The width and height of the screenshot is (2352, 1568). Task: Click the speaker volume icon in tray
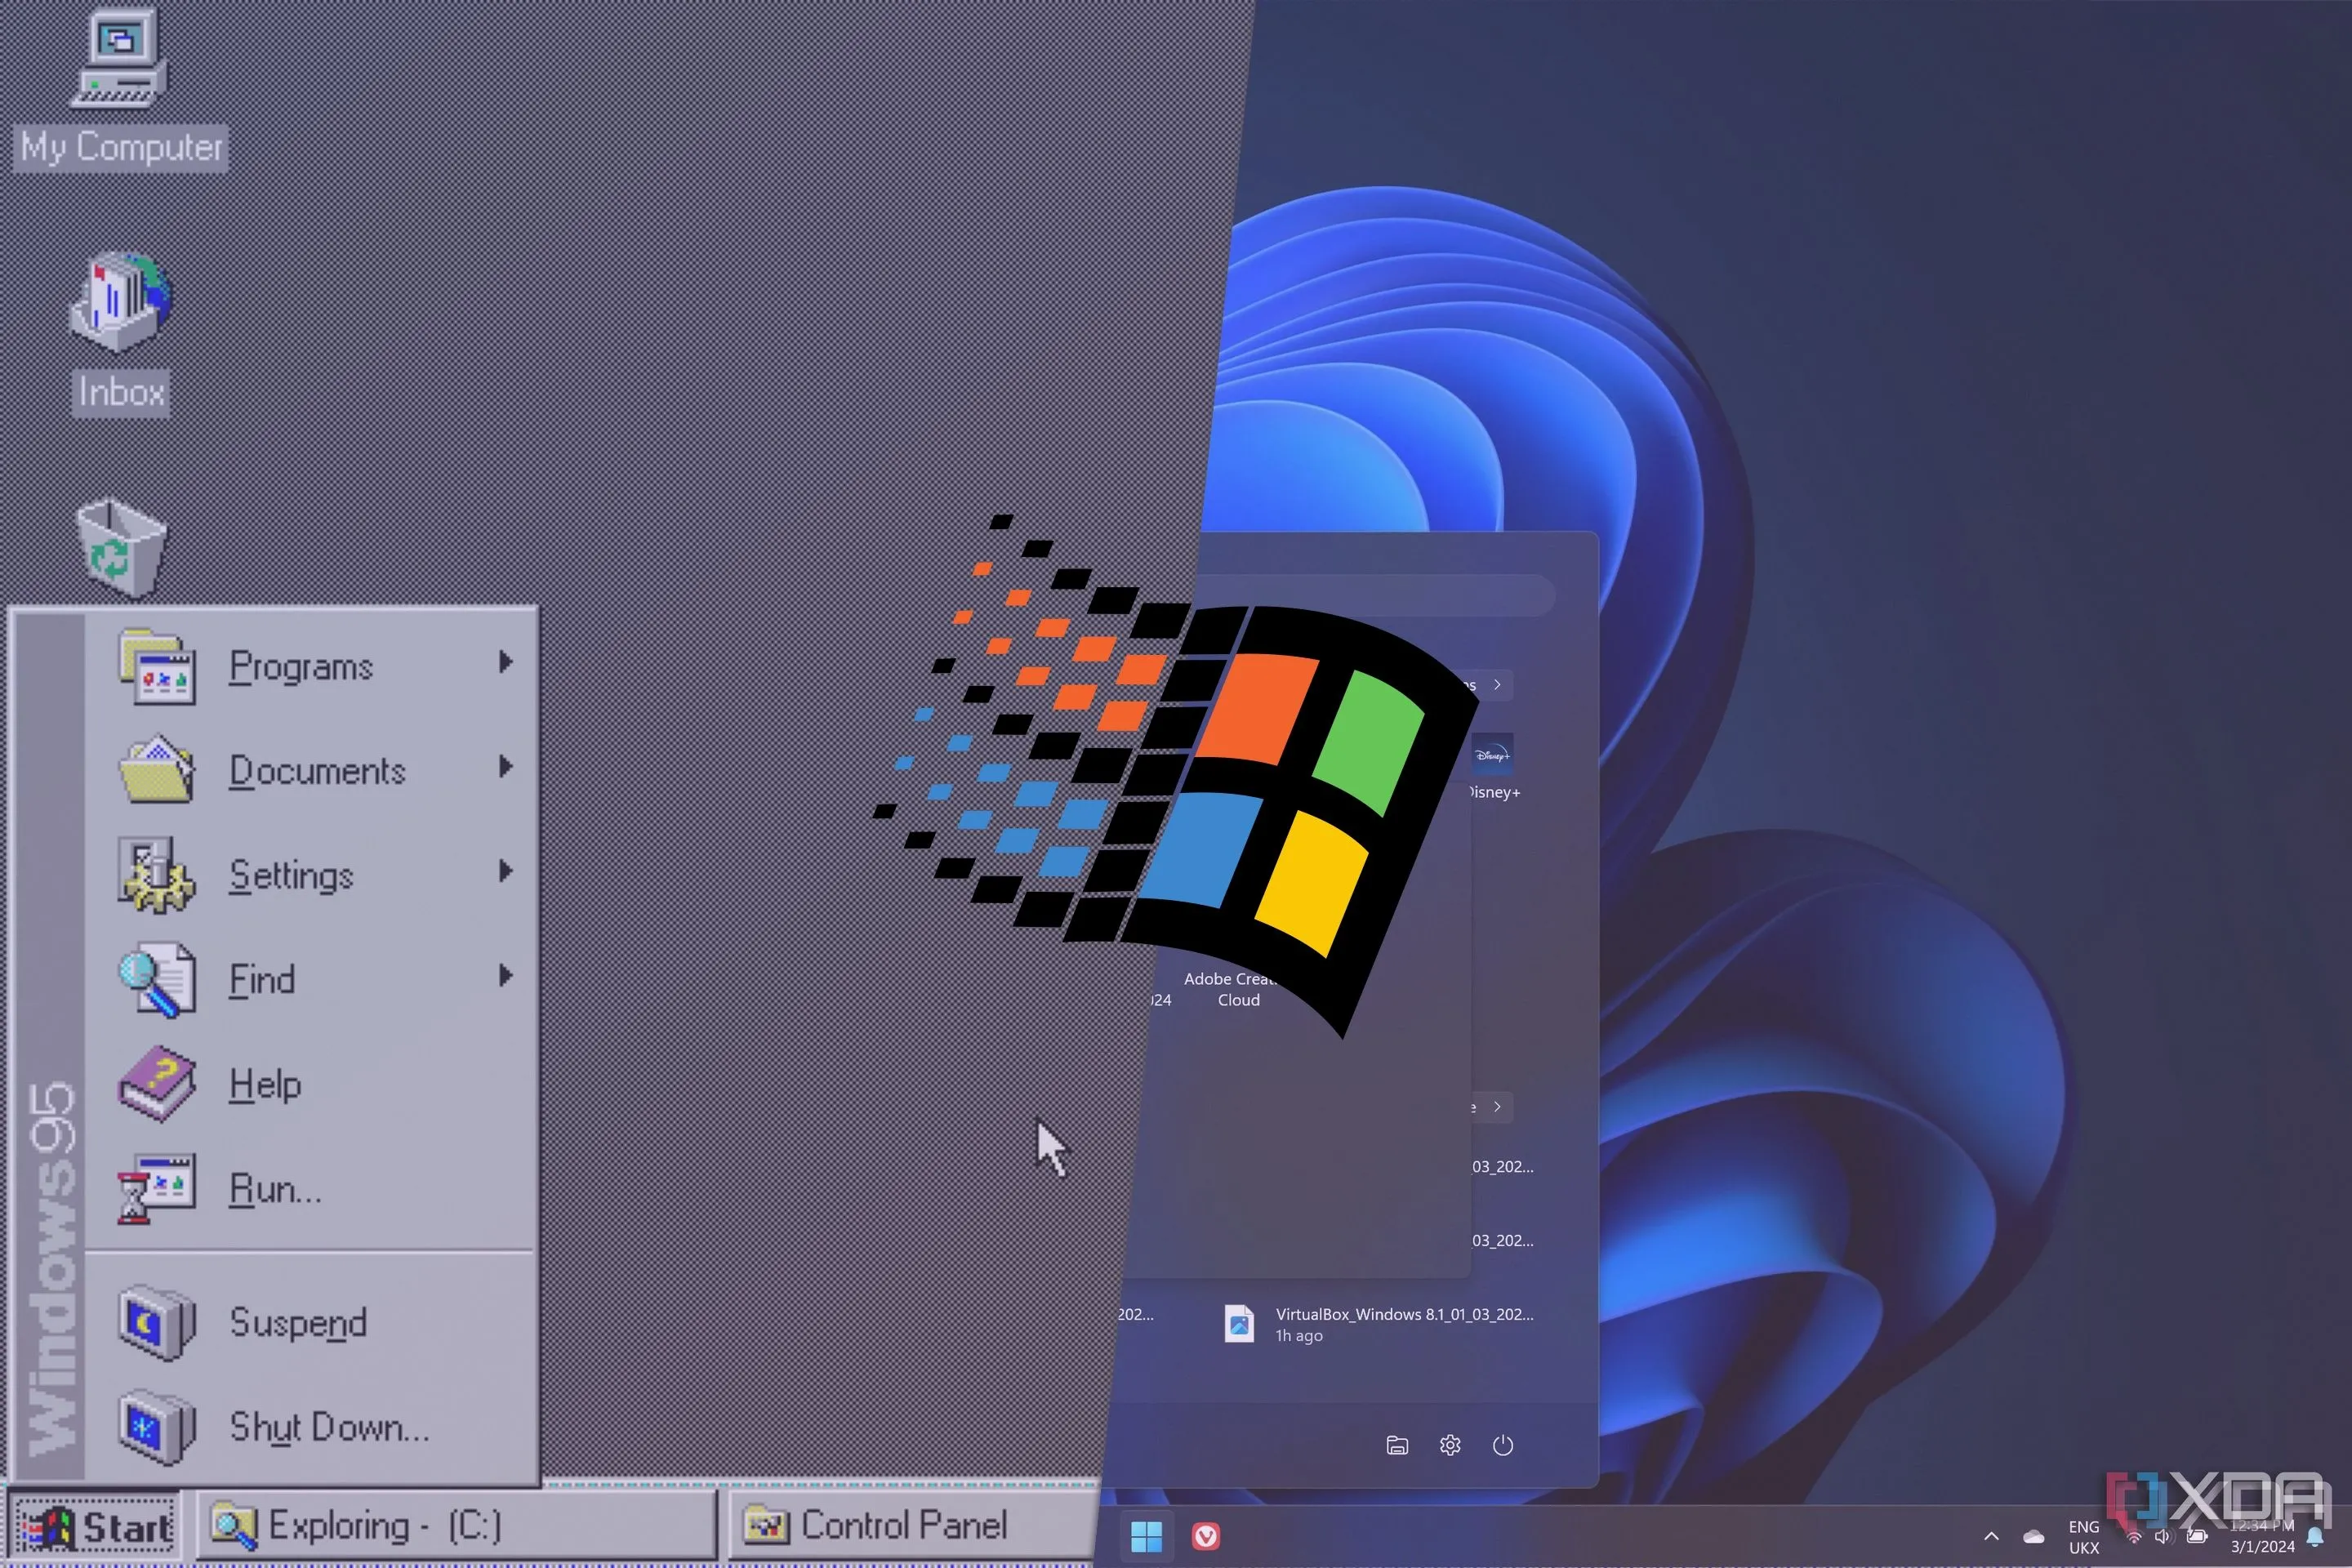(2163, 1537)
